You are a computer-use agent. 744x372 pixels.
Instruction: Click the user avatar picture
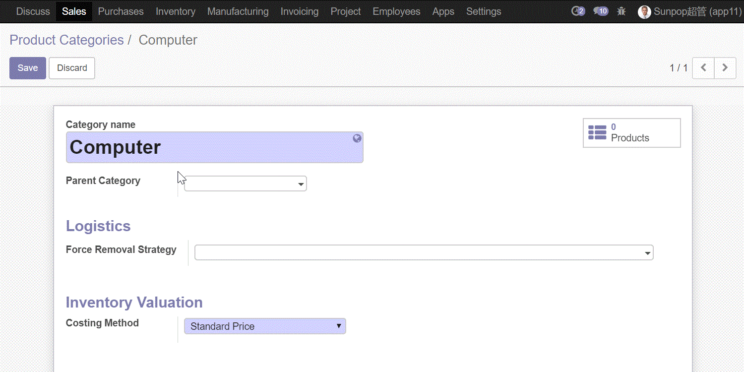pos(644,12)
